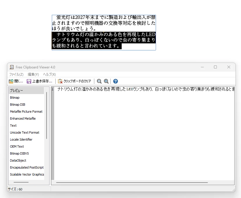Click the highlighted ナトリウム灯 paragraph in document
Image resolution: width=241 pixels, height=198 pixels.
pos(104,40)
